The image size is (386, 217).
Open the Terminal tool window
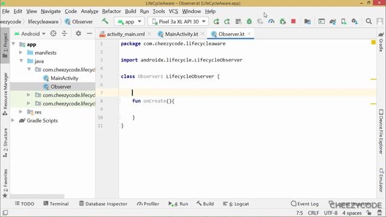click(56, 204)
